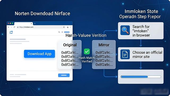Viewport: 170px width, 96px height.
Task: Click the imtoken.com address bar
Action: (x=41, y=27)
